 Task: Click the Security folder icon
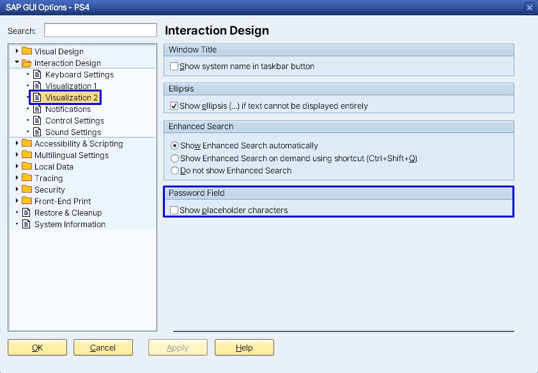[x=27, y=189]
